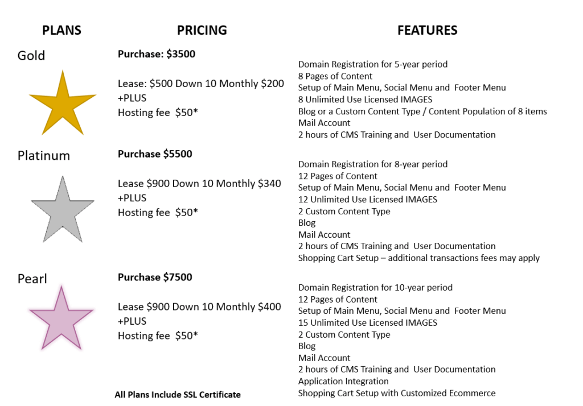Click the Purchase $5500 price
583x406 pixels.
[x=155, y=154]
